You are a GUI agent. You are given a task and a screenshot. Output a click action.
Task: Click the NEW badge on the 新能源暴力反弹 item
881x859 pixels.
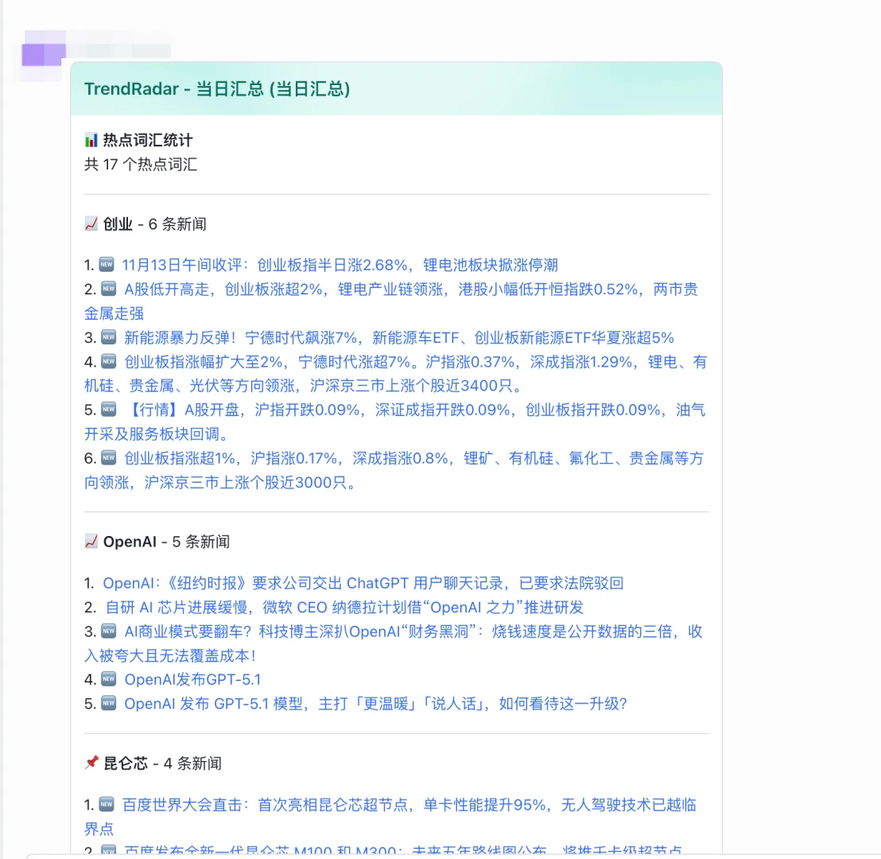108,337
